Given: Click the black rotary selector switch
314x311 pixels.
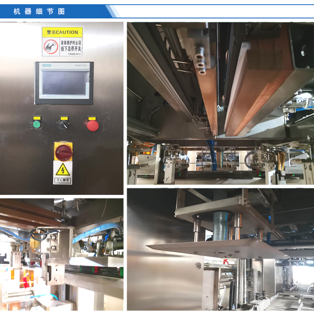Looking at the screenshot, I should pyautogui.click(x=64, y=125).
